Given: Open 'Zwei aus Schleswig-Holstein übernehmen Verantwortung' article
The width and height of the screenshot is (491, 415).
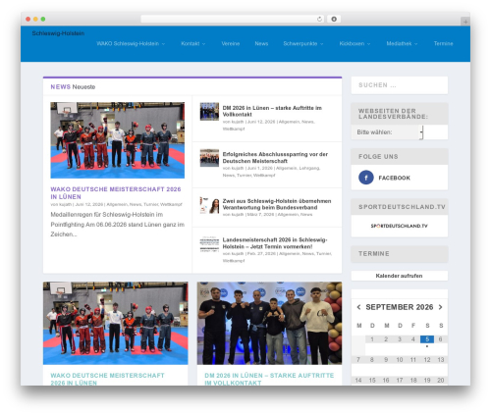Looking at the screenshot, I should pos(277,204).
